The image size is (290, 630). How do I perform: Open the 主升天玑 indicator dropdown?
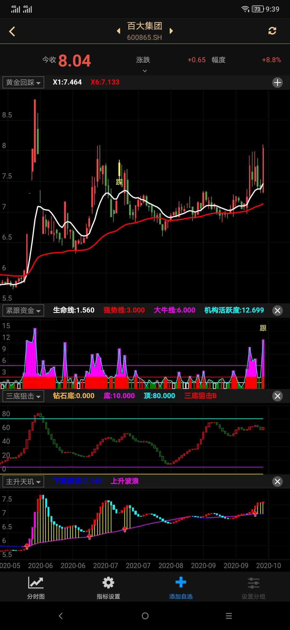[23, 482]
